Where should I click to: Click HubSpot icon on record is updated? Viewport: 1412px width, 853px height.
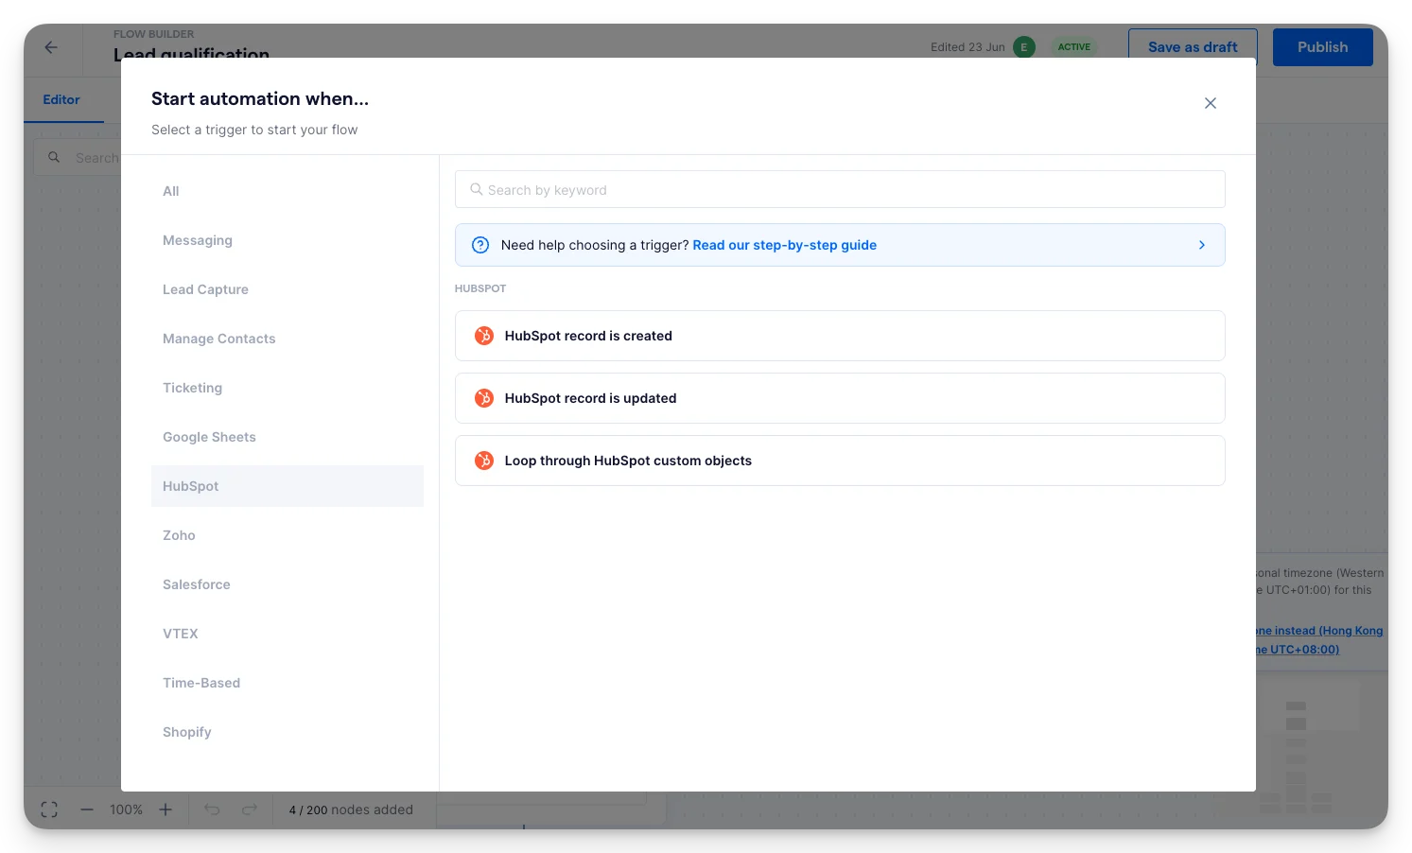(x=483, y=398)
